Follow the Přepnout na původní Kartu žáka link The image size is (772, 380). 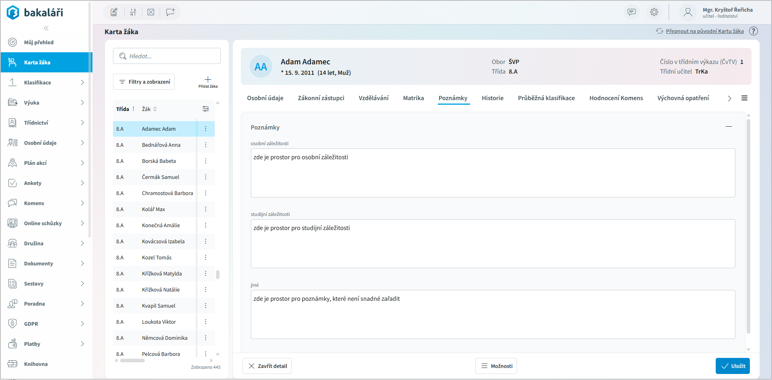(x=704, y=31)
